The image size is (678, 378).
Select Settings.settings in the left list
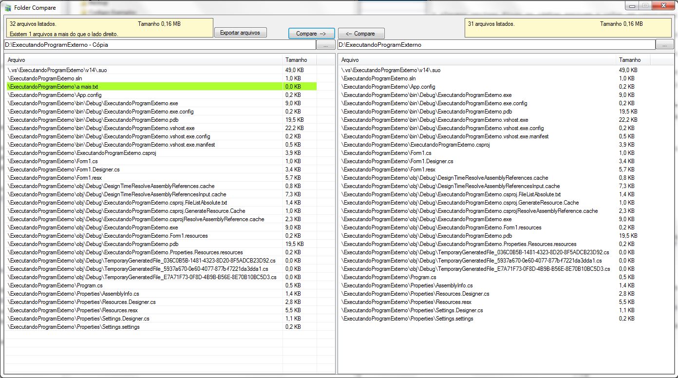[74, 327]
